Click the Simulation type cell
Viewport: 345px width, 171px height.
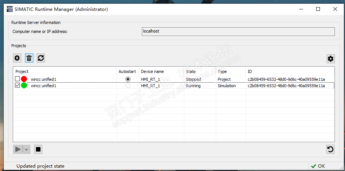[x=227, y=86]
